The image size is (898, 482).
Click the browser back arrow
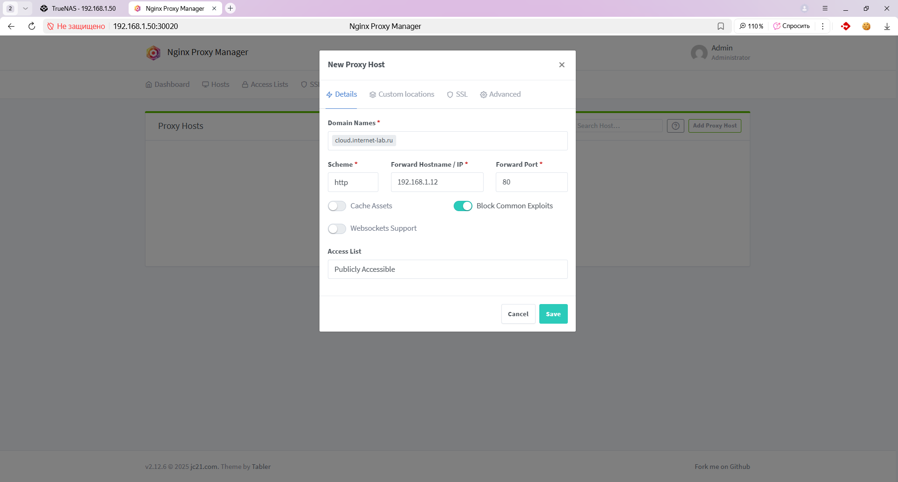pyautogui.click(x=11, y=26)
